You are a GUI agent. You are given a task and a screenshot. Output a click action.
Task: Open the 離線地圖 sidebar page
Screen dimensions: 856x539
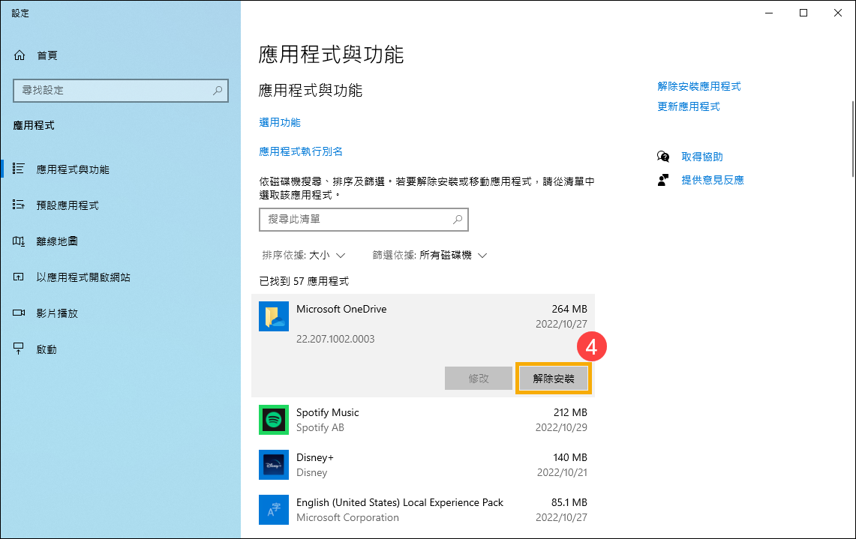pos(121,241)
